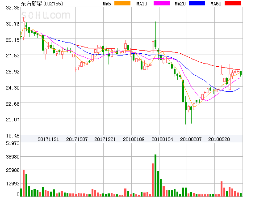Click the blue MA20 legend swatch
Image resolution: width=268 pixels, height=197 pixels.
point(197,3)
